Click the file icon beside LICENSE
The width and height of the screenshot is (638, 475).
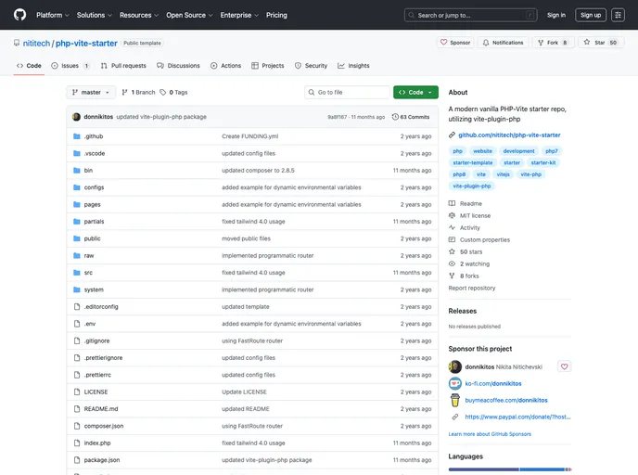pos(77,392)
